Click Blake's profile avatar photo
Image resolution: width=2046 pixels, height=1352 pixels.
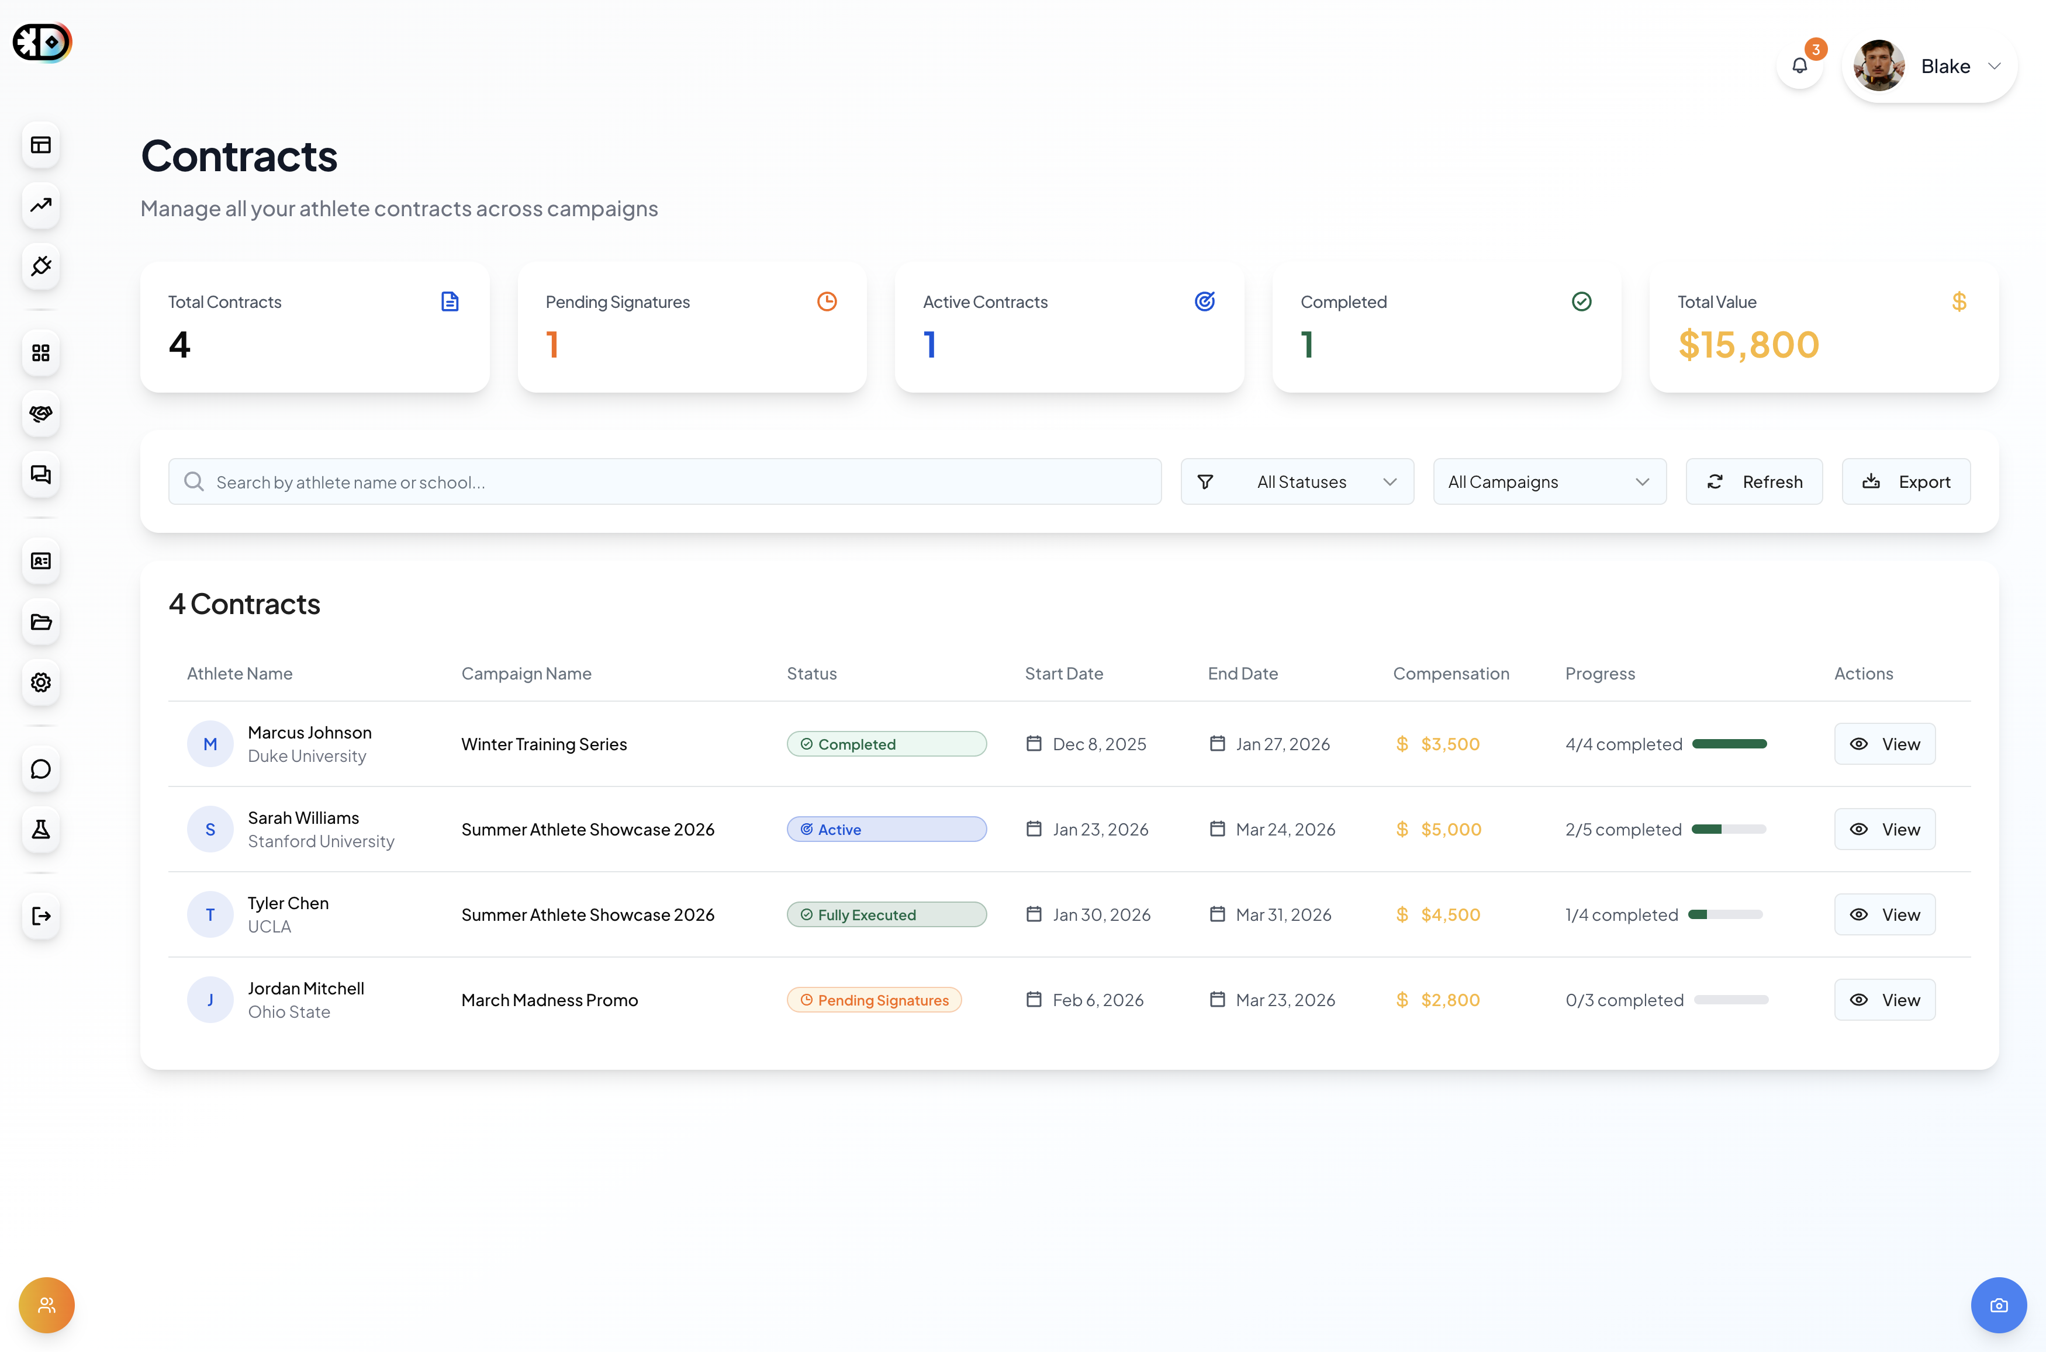[x=1879, y=65]
